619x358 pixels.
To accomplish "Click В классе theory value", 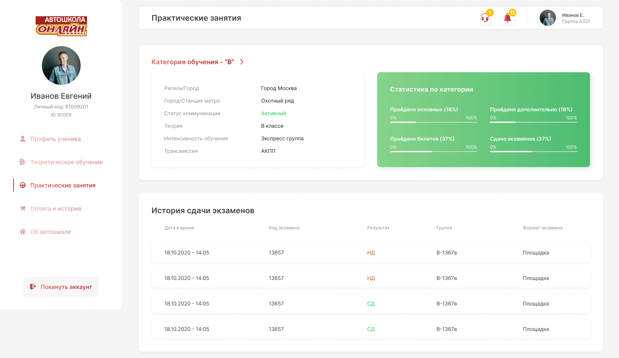I will 272,126.
